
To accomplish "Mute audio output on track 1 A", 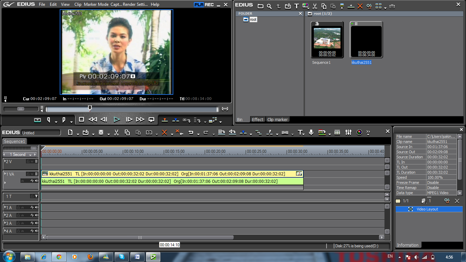I will [37, 207].
